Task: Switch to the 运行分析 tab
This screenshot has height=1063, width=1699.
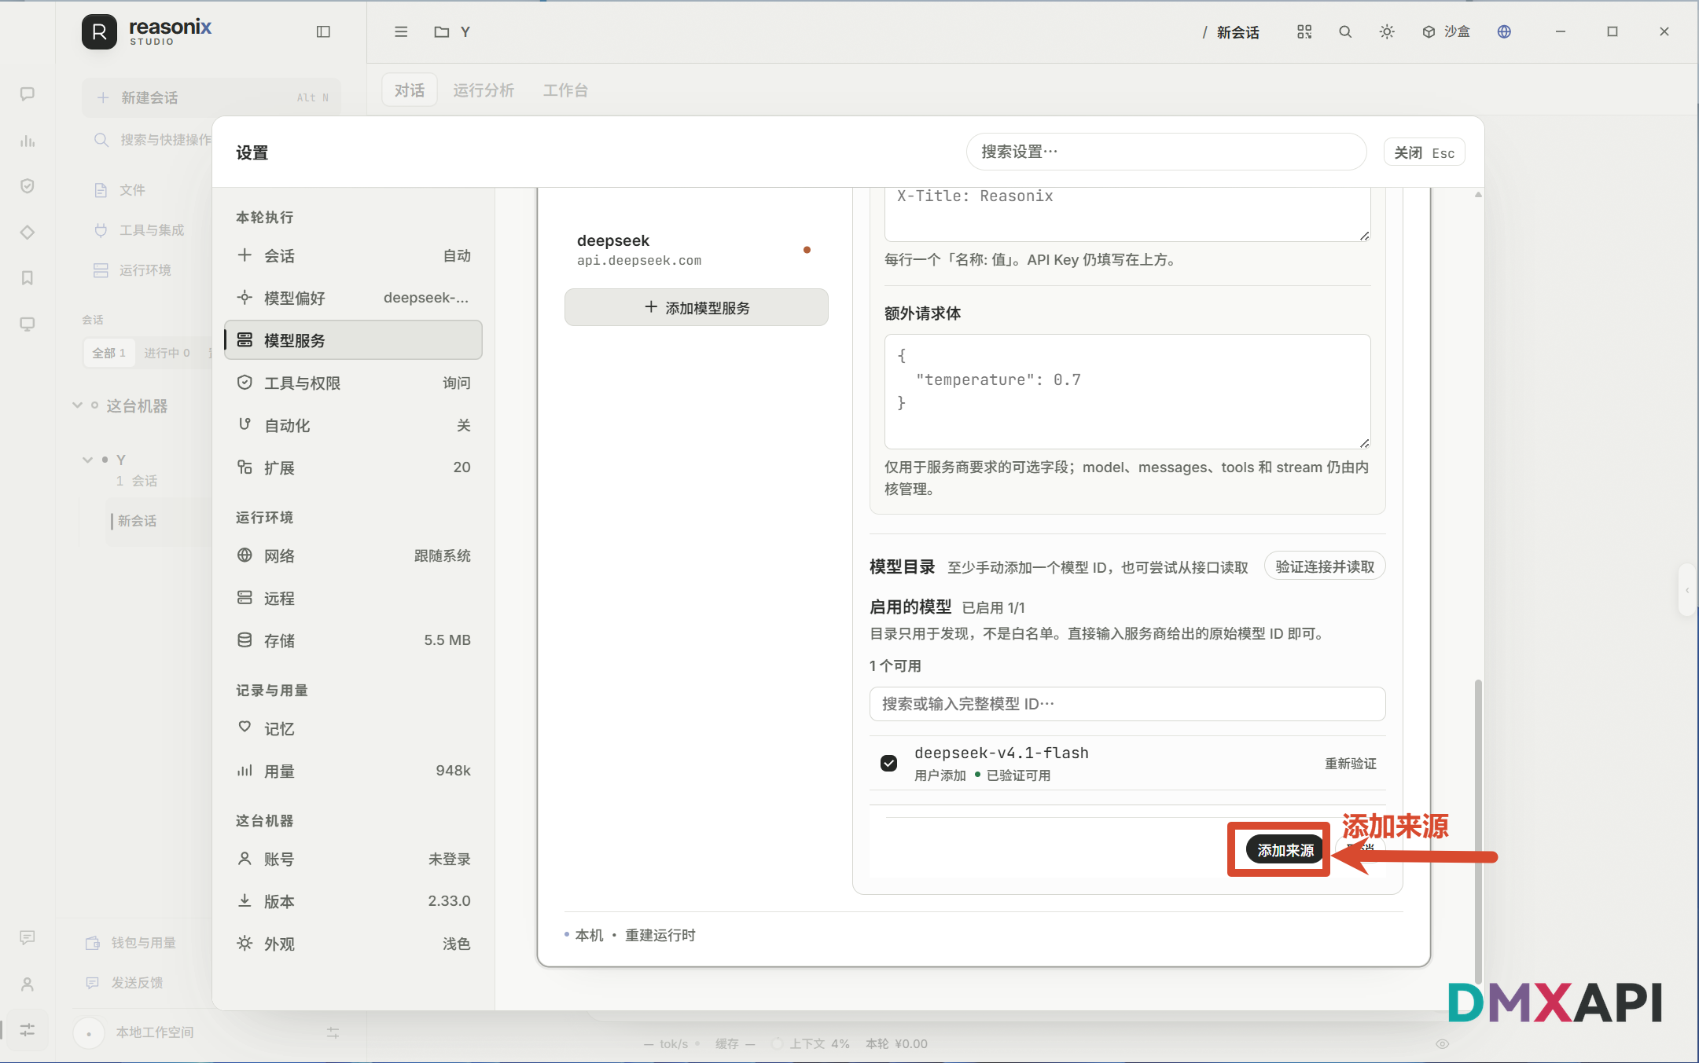Action: (x=484, y=90)
